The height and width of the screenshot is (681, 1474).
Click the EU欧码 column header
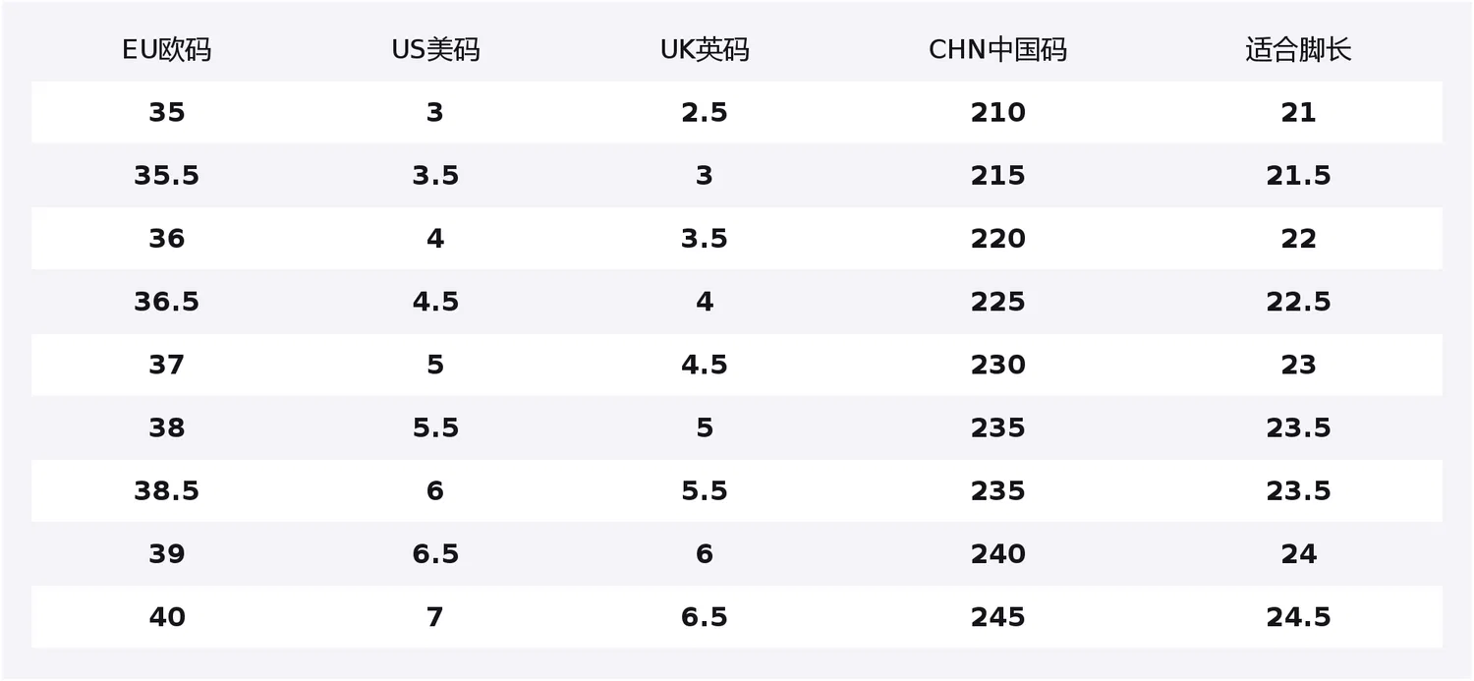tap(166, 50)
